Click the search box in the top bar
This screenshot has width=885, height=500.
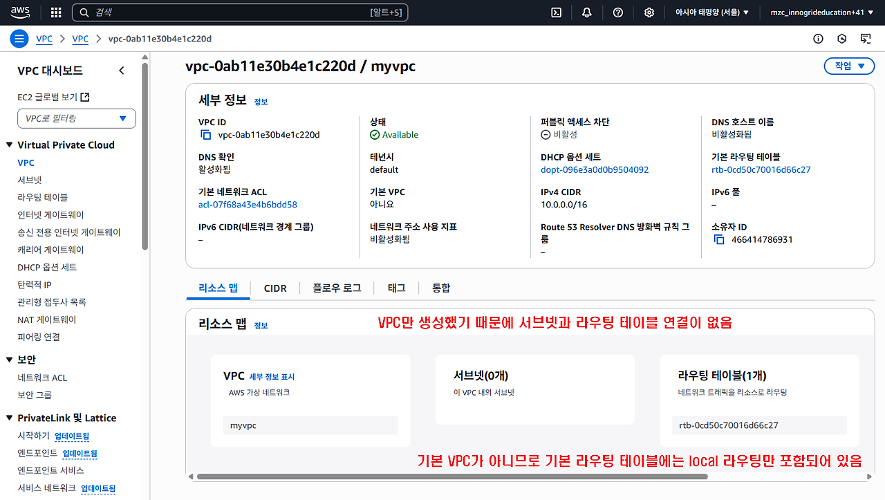coord(240,12)
